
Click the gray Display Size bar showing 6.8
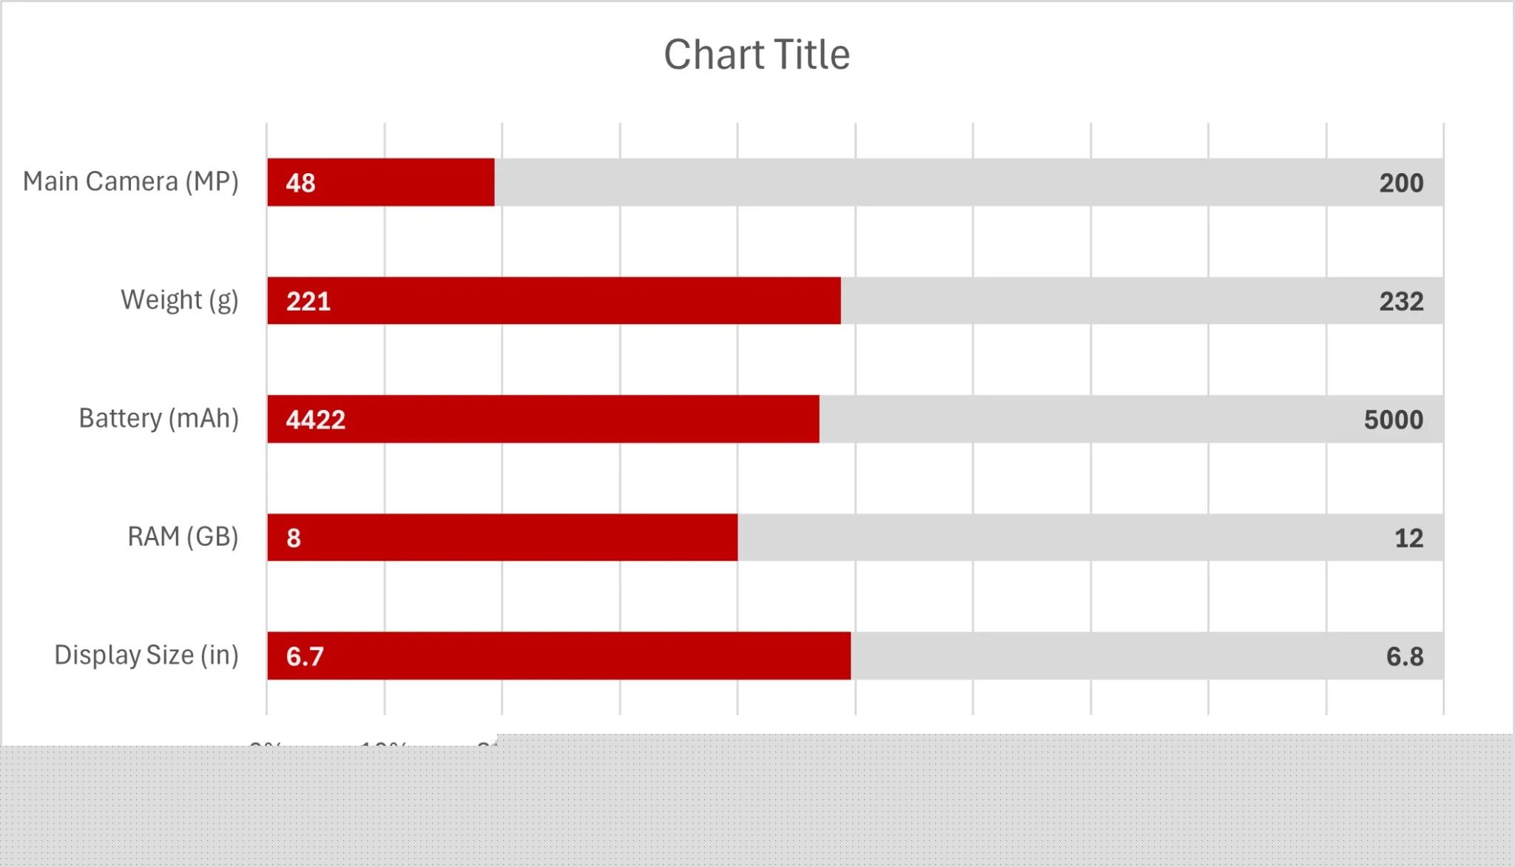1147,655
